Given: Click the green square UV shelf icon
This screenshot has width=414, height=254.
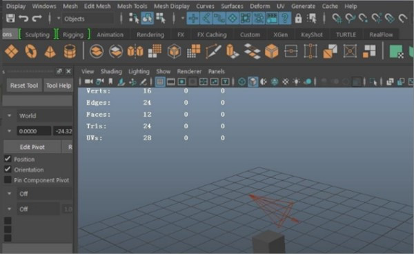Looking at the screenshot, I should click(396, 51).
